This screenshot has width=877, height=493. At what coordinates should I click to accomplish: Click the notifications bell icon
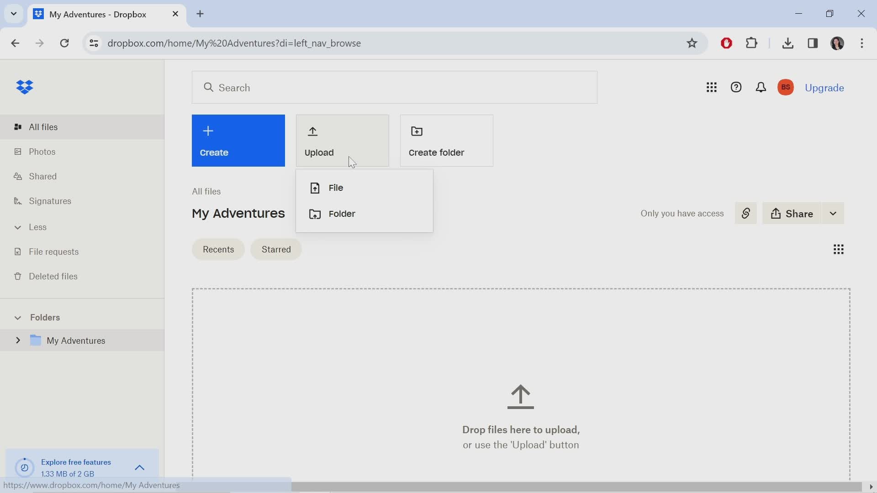(761, 87)
